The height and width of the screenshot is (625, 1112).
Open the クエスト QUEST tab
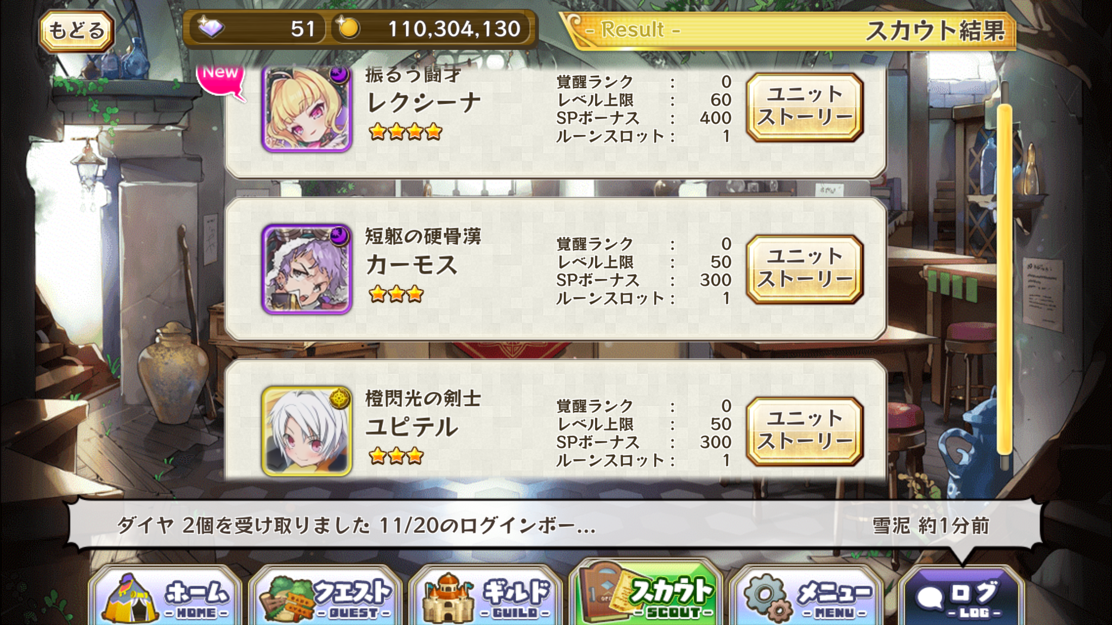click(x=326, y=596)
